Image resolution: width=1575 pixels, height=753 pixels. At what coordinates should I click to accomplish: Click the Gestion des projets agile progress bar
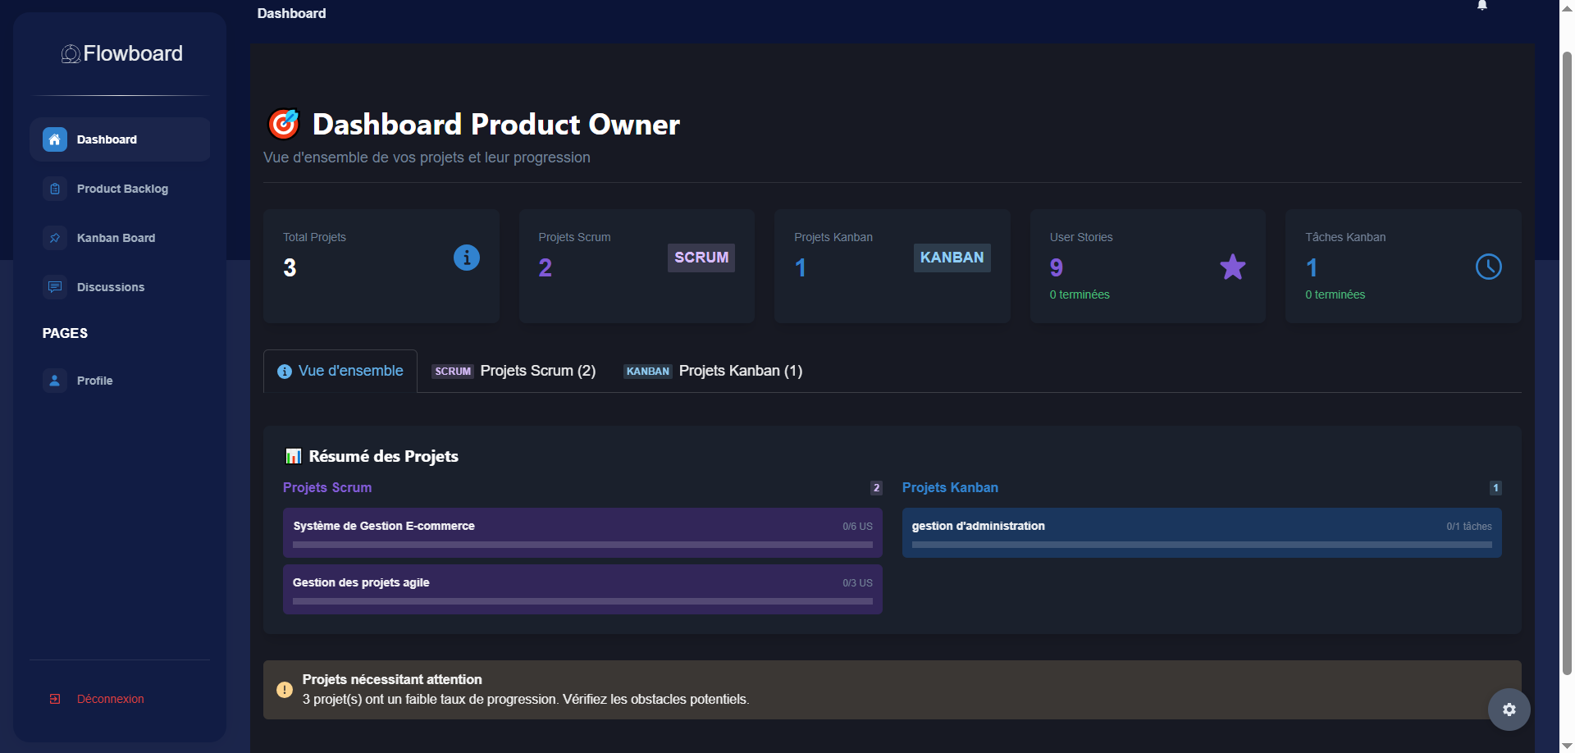pyautogui.click(x=582, y=601)
